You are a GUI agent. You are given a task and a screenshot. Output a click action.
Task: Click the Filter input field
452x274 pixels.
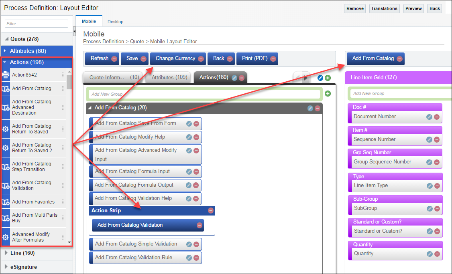point(36,24)
